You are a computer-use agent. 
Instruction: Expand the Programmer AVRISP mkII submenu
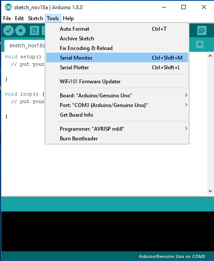tap(117, 129)
